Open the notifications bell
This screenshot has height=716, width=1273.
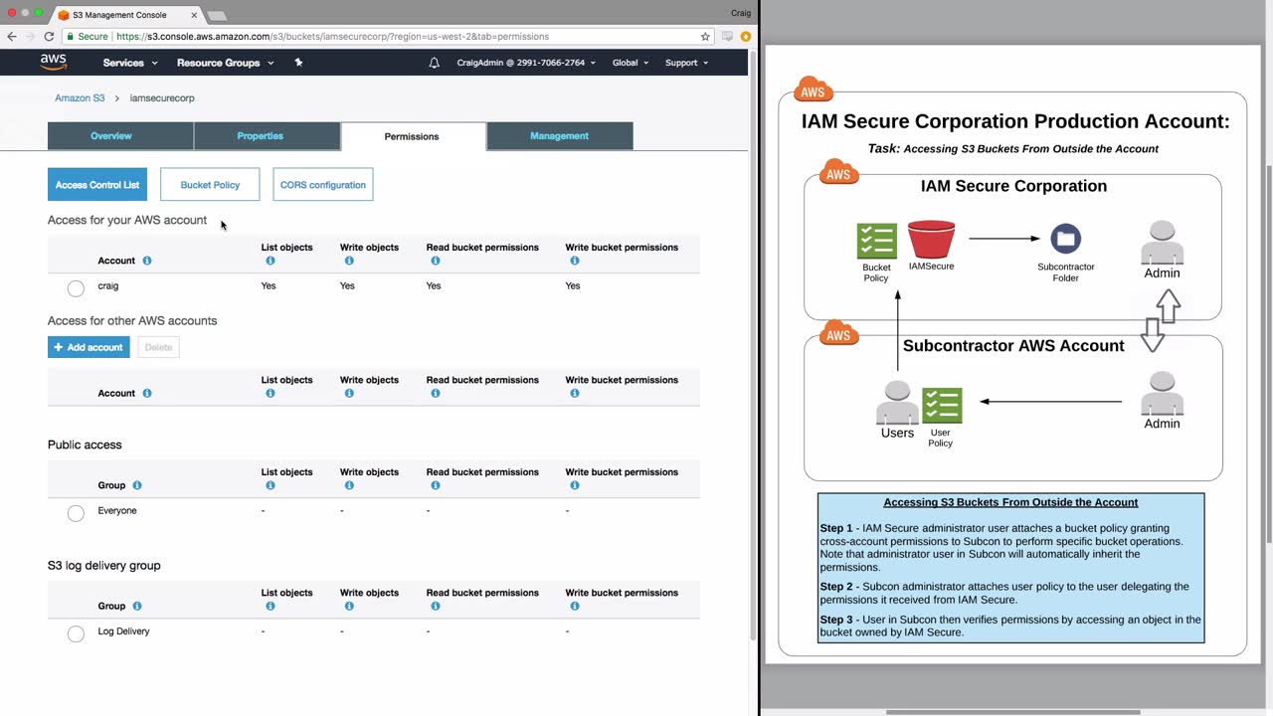coord(434,63)
